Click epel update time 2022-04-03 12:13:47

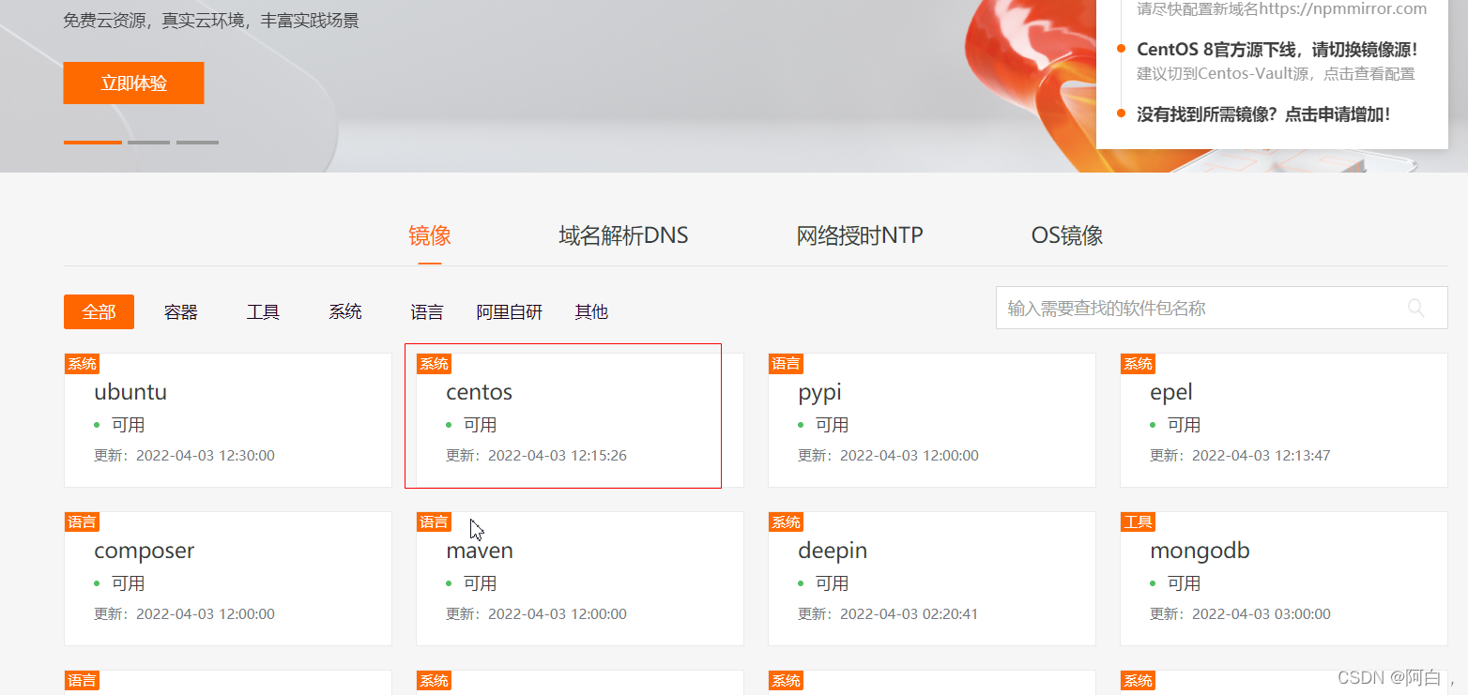coord(1262,456)
